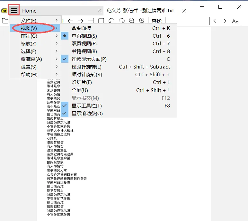Toggle 显示工具栏(T) checkbox

pos(119,106)
